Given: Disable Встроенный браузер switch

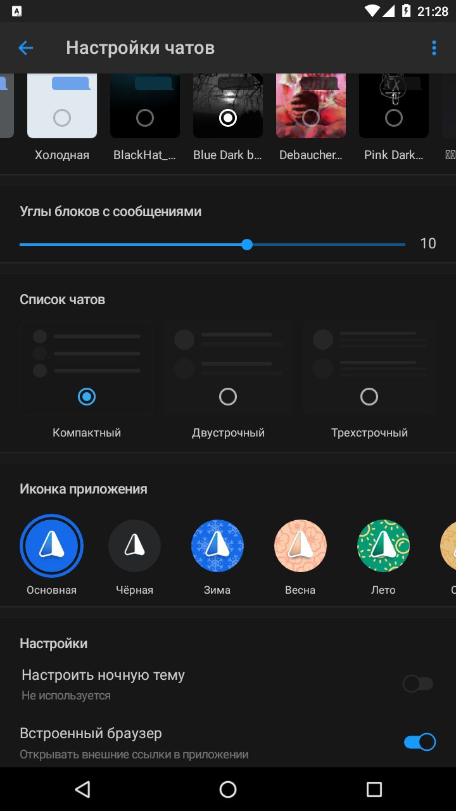Looking at the screenshot, I should pos(420,742).
